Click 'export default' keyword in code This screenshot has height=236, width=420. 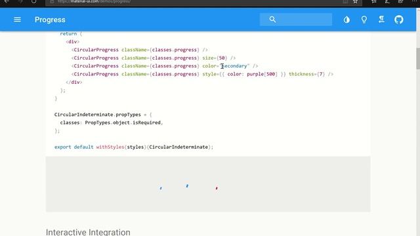point(74,147)
